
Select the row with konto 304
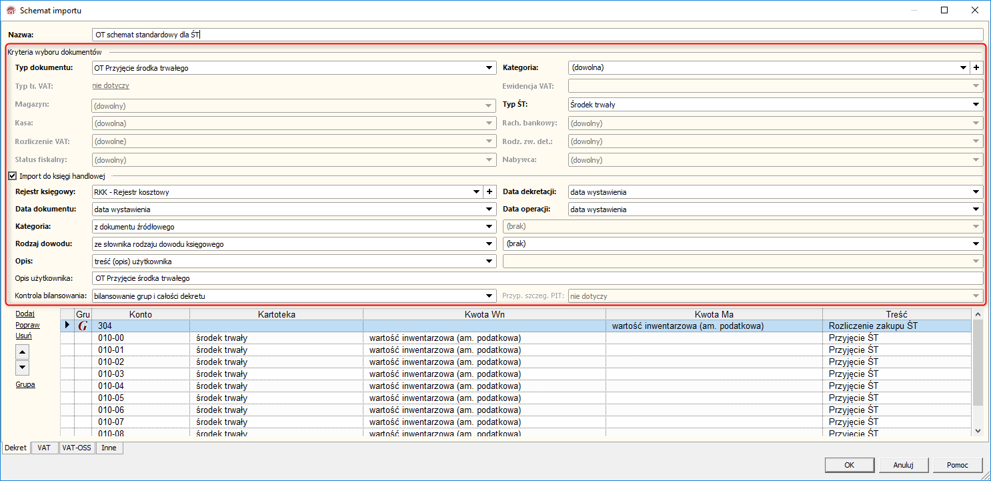(x=516, y=326)
